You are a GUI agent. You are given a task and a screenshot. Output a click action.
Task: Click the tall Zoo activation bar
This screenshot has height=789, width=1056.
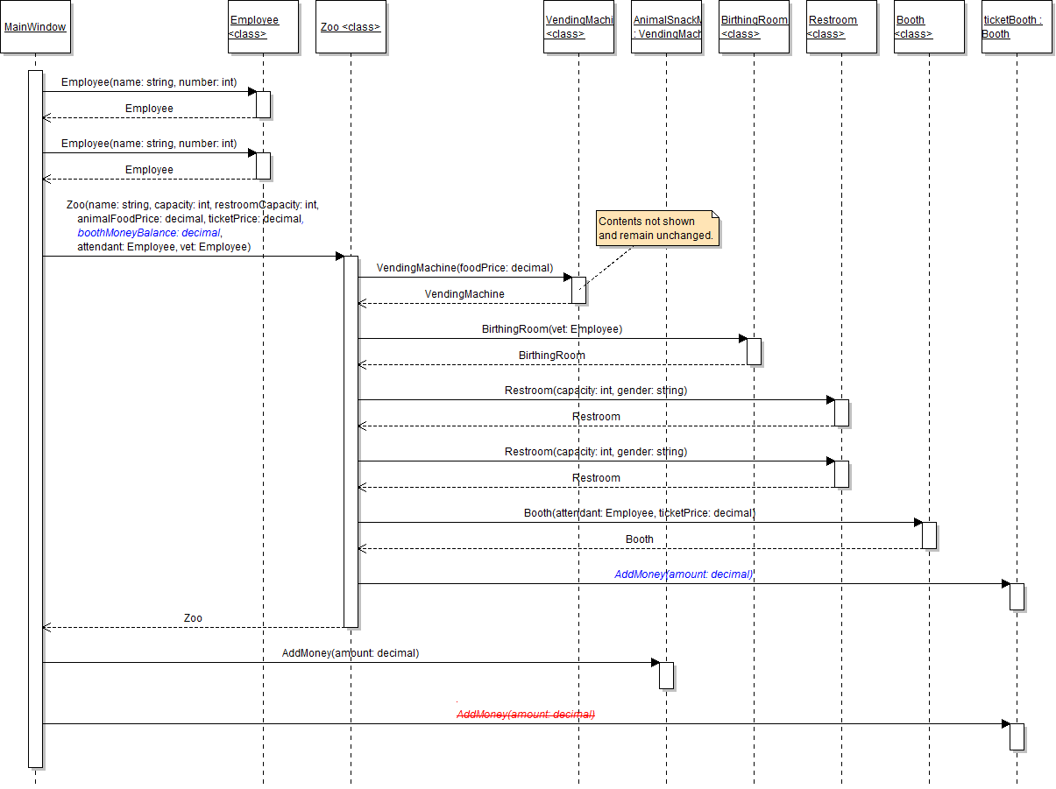351,438
